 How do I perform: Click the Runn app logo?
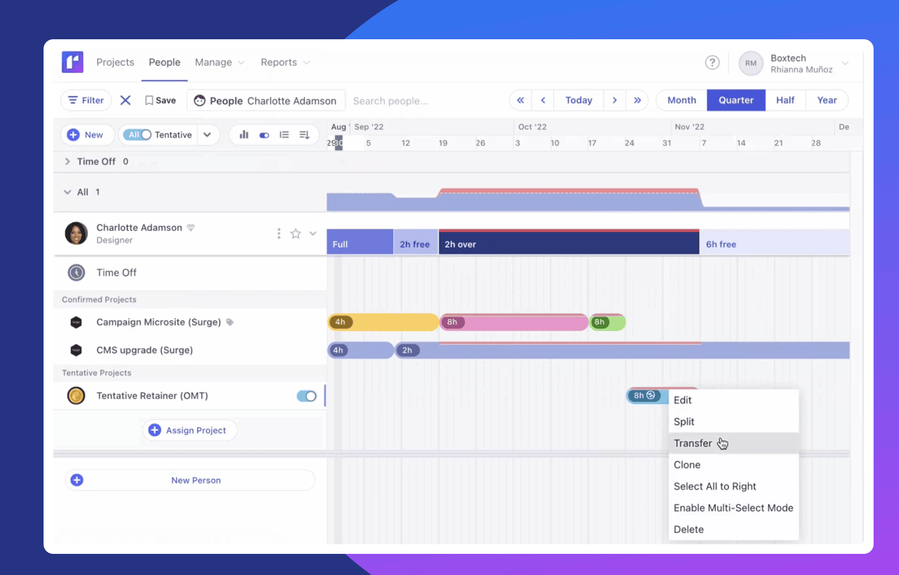coord(73,62)
